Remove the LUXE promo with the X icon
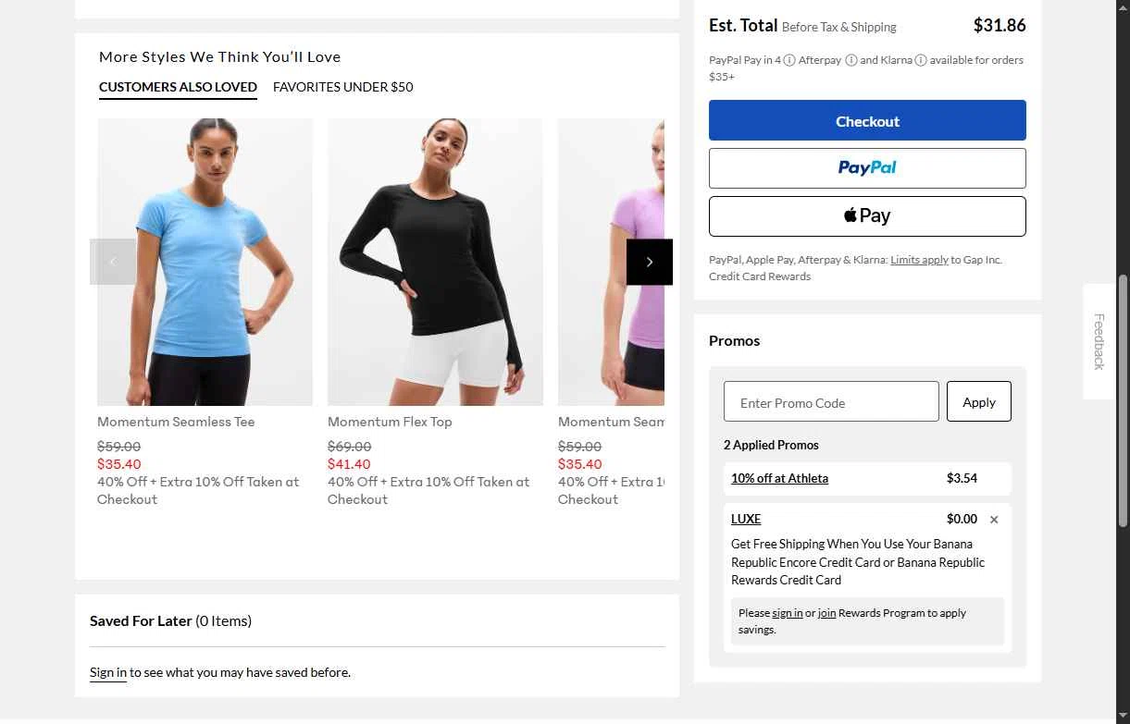 [994, 520]
